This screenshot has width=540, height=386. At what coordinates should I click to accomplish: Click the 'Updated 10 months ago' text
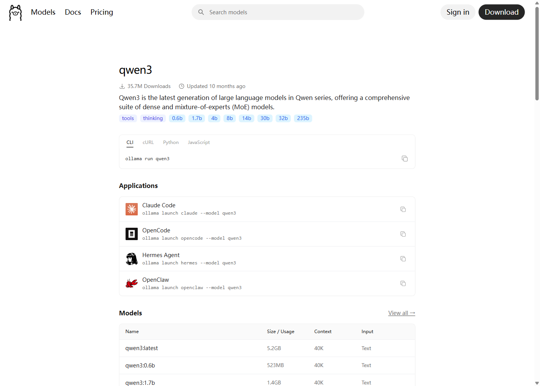click(x=216, y=86)
